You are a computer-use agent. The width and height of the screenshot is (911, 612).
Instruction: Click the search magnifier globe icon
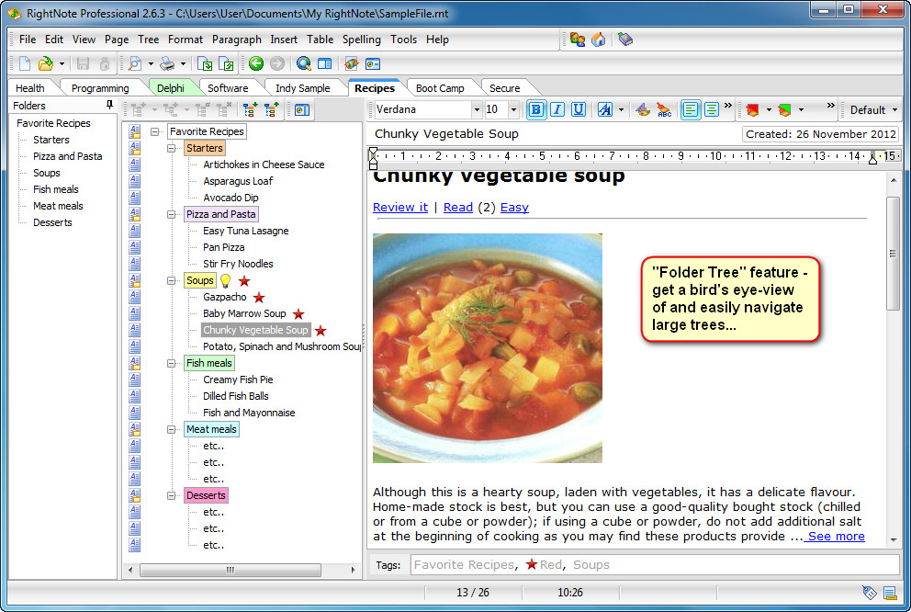point(303,63)
